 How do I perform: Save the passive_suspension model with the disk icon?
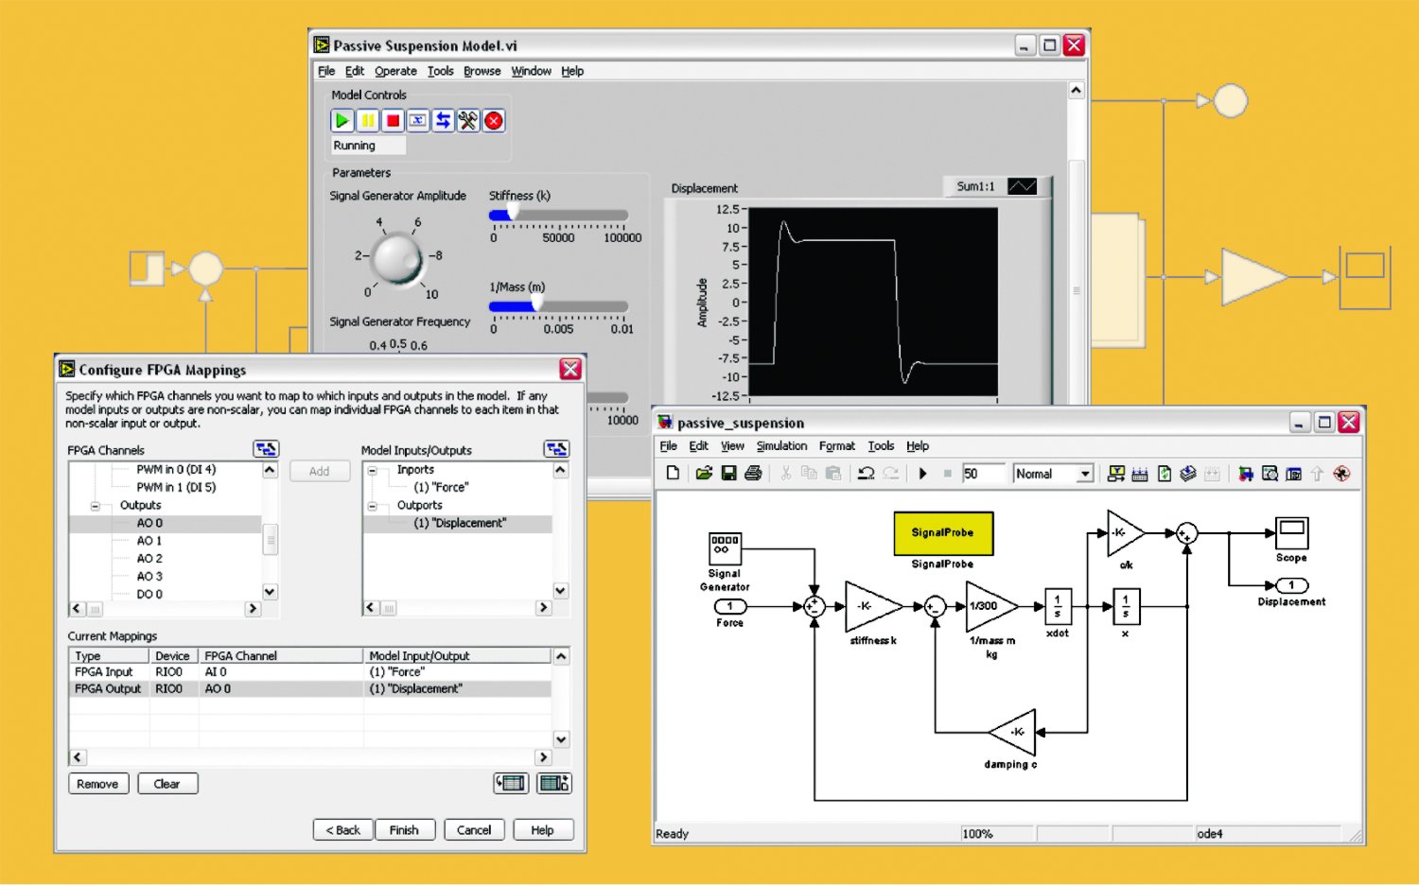coord(729,473)
